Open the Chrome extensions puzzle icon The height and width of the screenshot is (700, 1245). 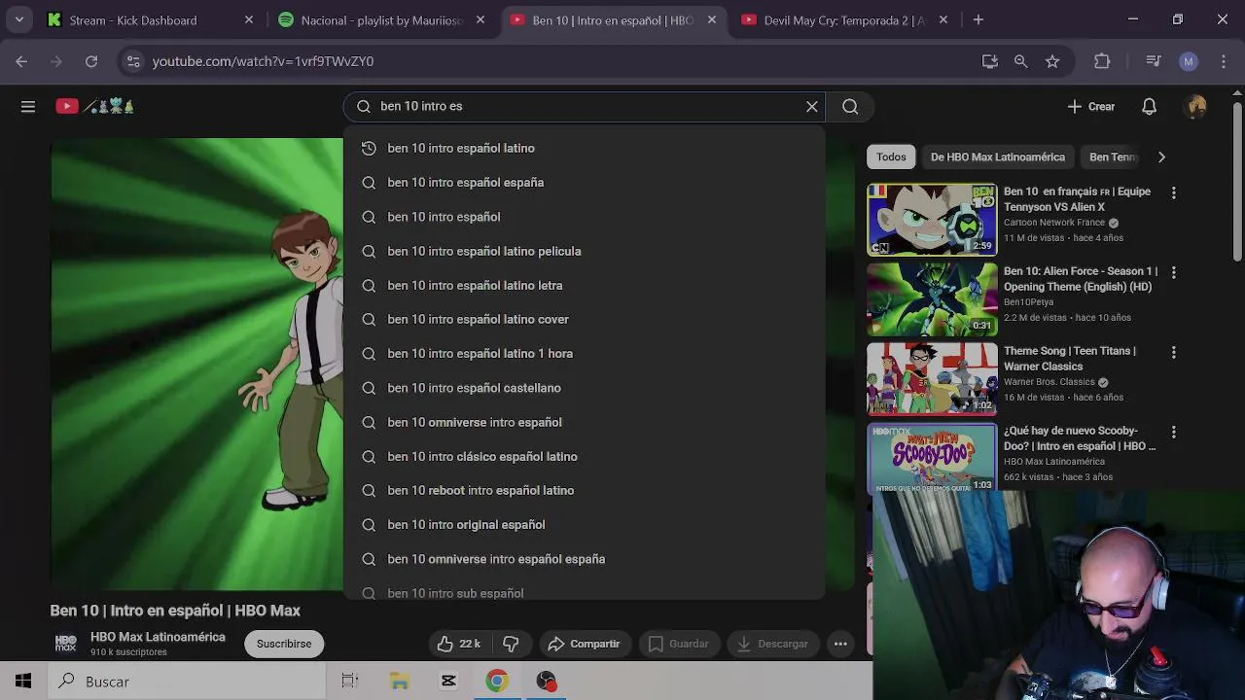tap(1102, 61)
